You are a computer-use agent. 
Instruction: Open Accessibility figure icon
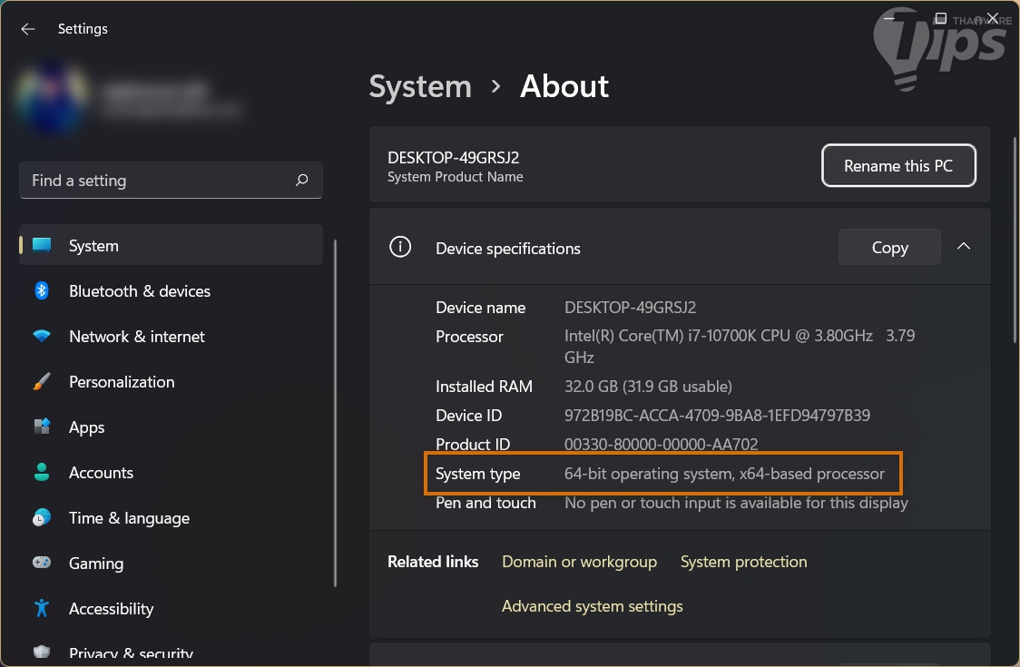[x=42, y=609]
